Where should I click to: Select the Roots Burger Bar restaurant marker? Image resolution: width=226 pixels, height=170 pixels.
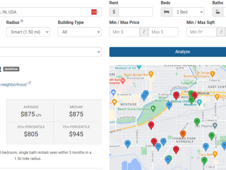pyautogui.click(x=151, y=74)
